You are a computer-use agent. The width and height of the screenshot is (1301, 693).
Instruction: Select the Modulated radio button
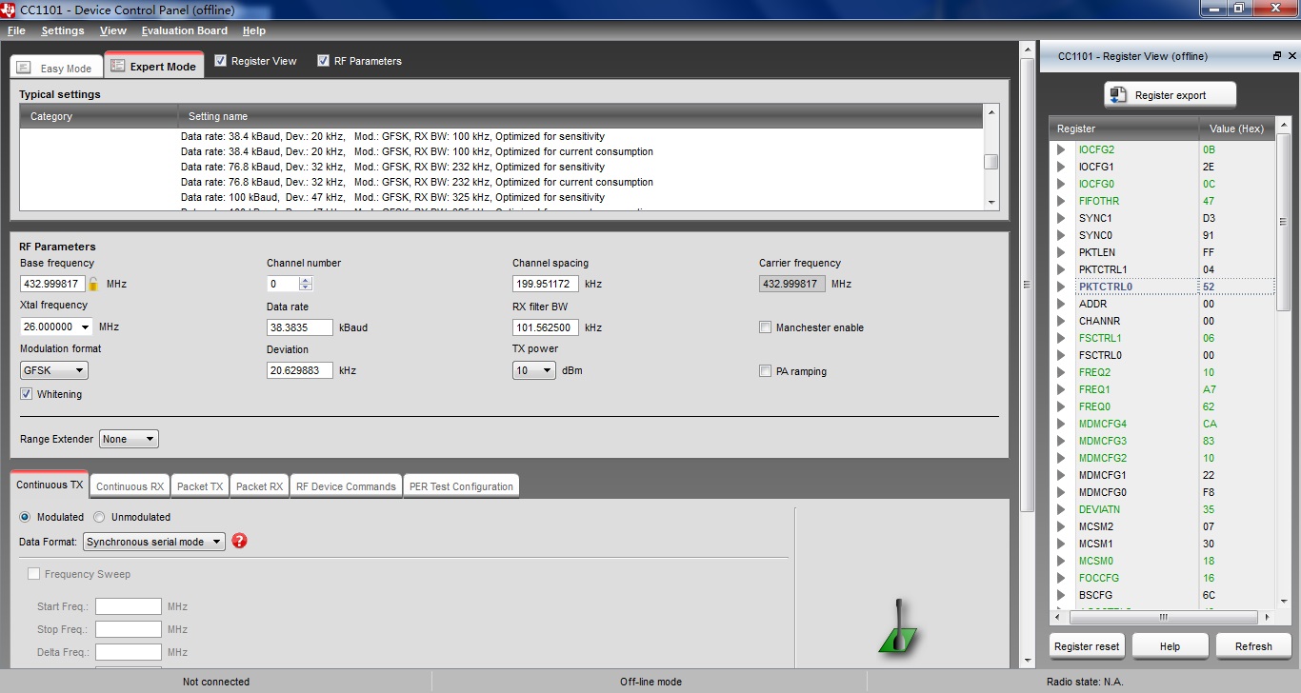tap(26, 517)
